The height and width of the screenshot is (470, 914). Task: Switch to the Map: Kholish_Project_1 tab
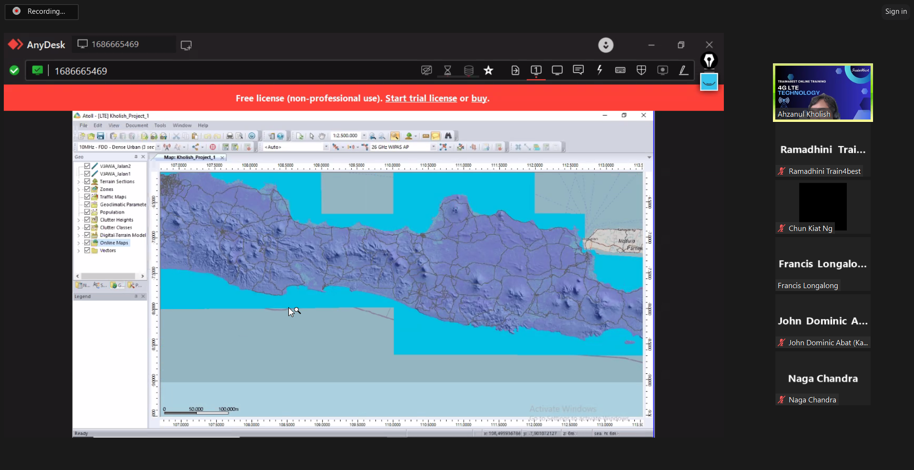[x=190, y=157]
